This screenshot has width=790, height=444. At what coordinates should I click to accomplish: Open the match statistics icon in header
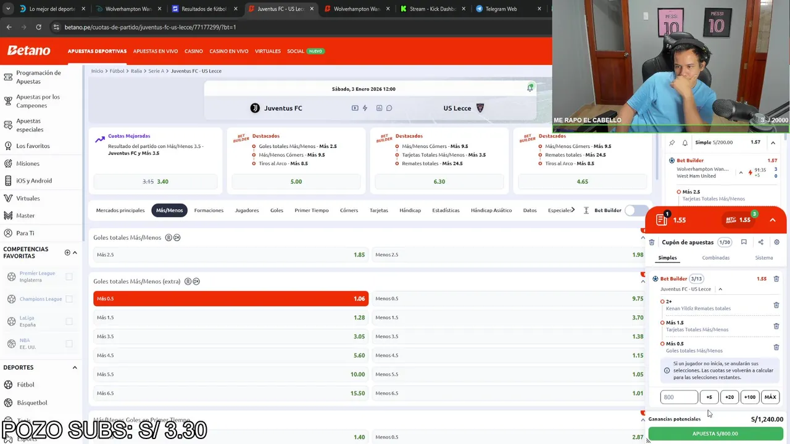pyautogui.click(x=379, y=108)
